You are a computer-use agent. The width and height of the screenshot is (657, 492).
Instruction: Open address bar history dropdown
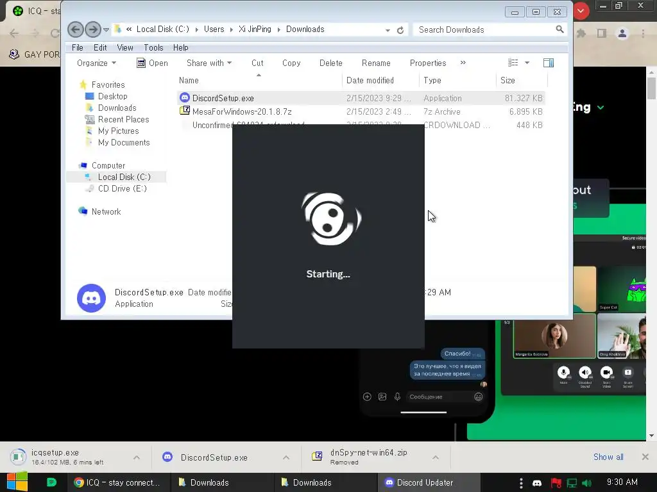(388, 30)
